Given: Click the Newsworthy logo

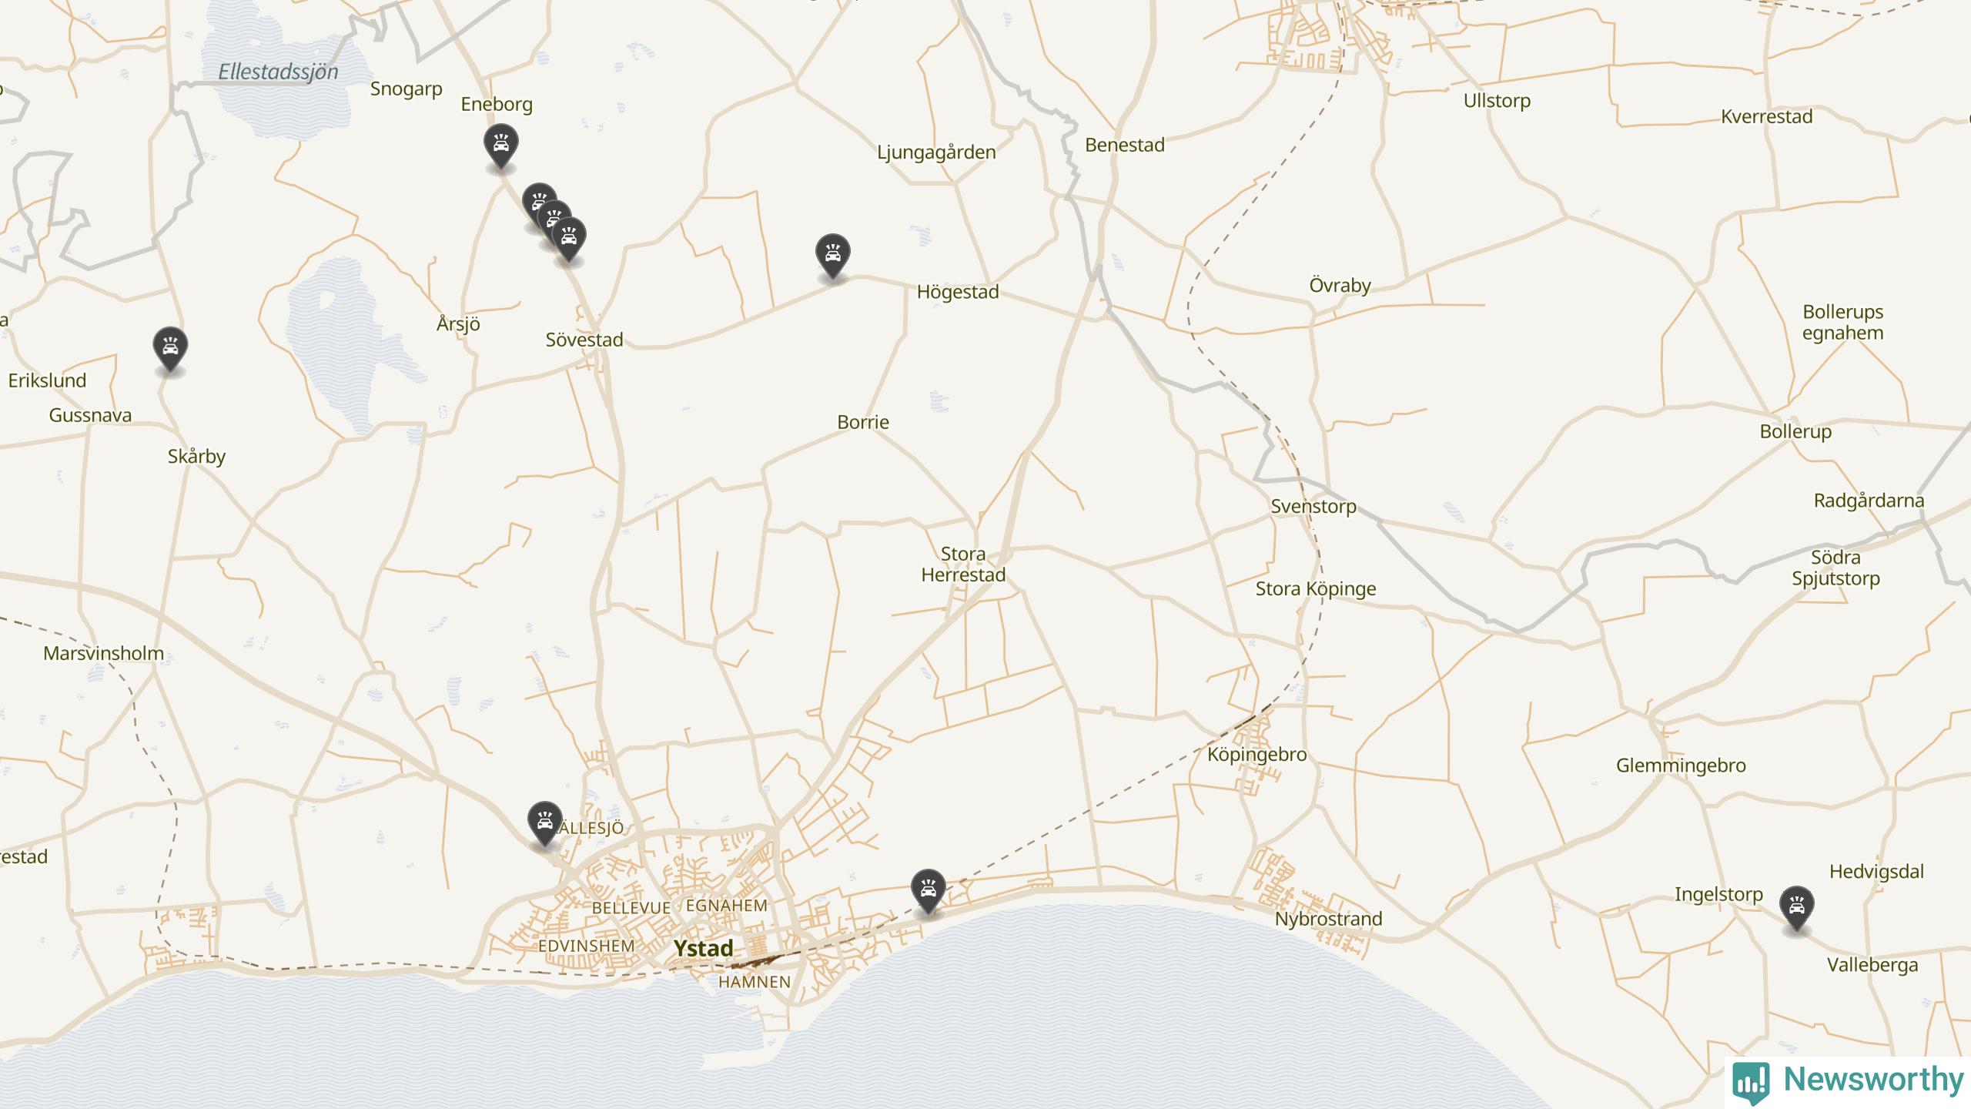Looking at the screenshot, I should pyautogui.click(x=1849, y=1081).
